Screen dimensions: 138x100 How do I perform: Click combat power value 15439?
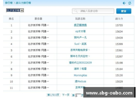click(119, 38)
